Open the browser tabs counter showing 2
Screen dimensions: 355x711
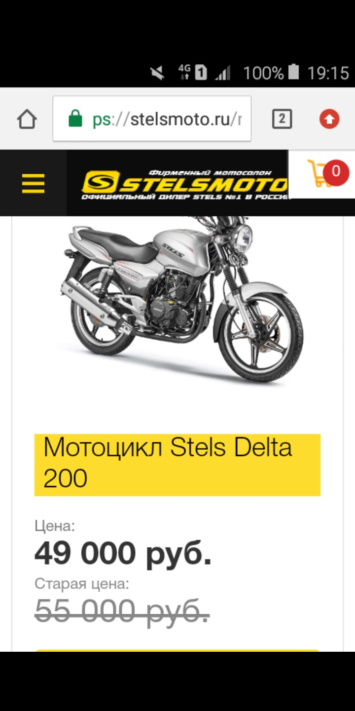[x=282, y=119]
